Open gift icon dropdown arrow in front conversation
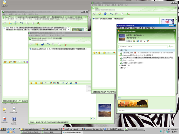The width and height of the screenshot is (179, 134). 78,83
